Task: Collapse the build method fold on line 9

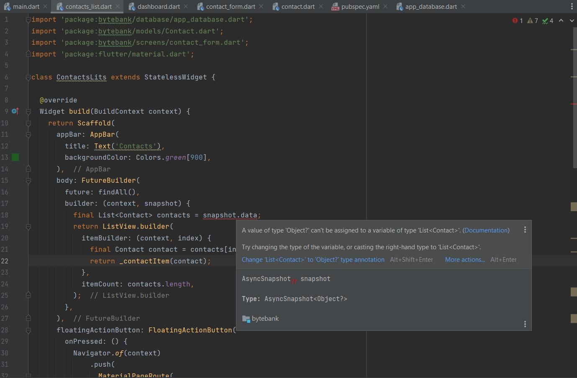Action: point(28,112)
